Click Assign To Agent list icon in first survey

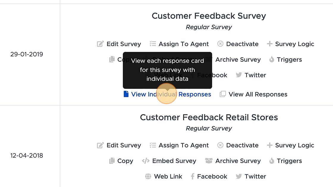click(x=153, y=44)
